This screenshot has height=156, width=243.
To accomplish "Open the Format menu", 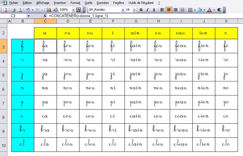I will pyautogui.click(x=75, y=3).
